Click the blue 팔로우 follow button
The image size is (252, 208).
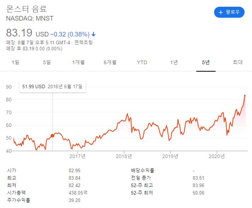[x=229, y=12]
